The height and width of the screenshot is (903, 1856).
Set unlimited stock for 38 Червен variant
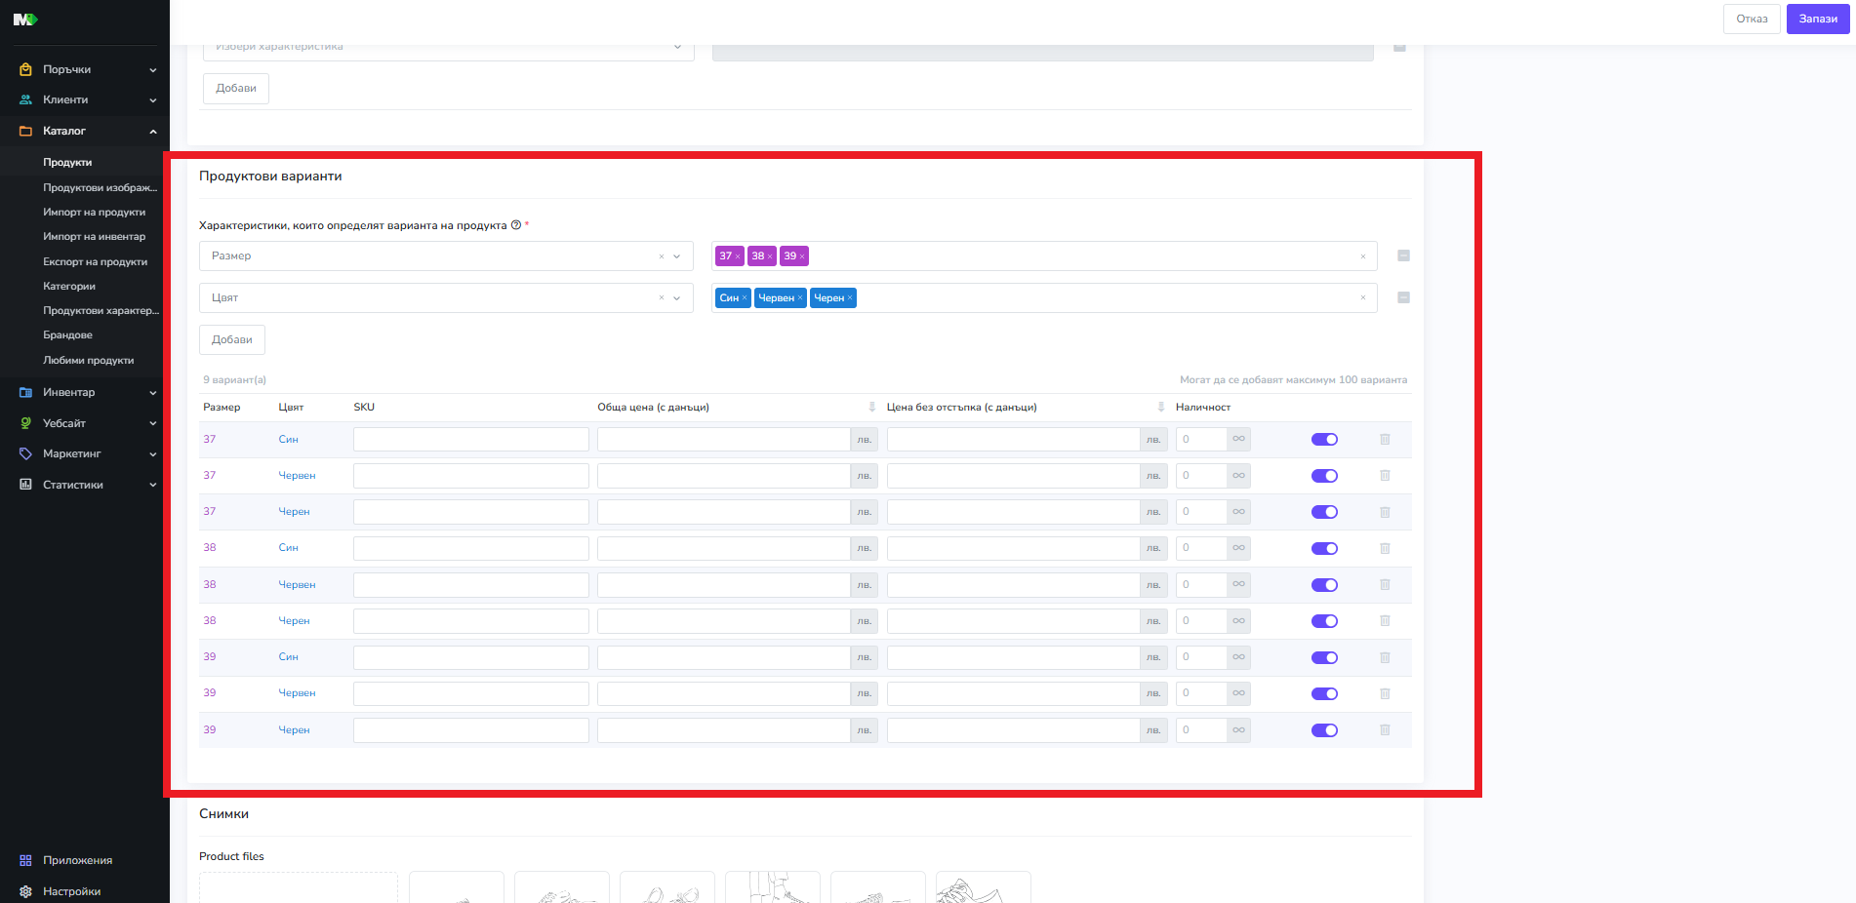click(x=1238, y=585)
